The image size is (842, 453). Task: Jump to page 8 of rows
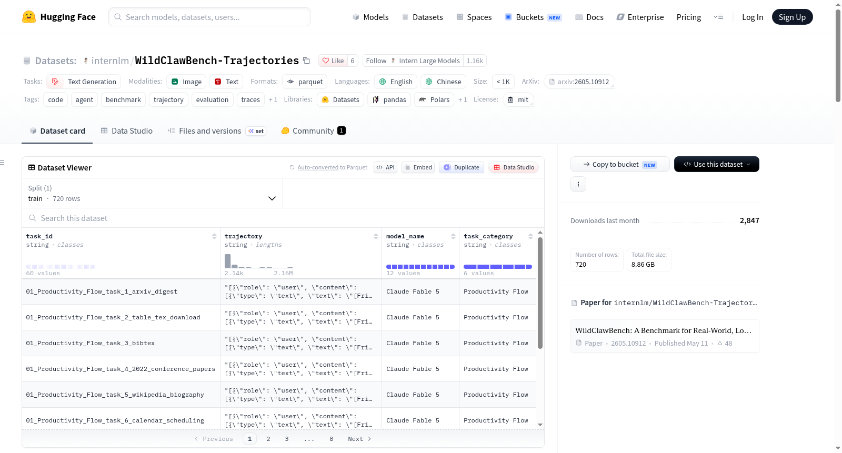pos(332,439)
